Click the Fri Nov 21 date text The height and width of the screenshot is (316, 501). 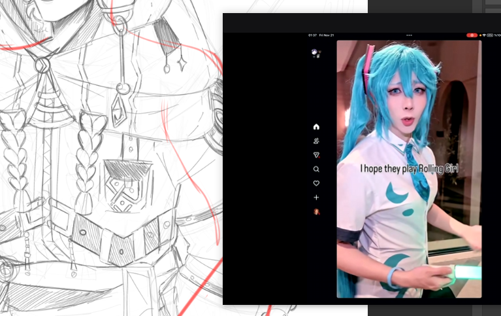coord(327,35)
